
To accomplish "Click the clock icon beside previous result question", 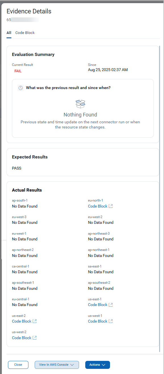I will [20, 88].
